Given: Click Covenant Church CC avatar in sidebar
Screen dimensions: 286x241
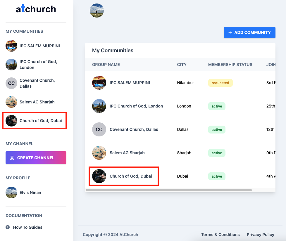Looking at the screenshot, I should pyautogui.click(x=11, y=83).
